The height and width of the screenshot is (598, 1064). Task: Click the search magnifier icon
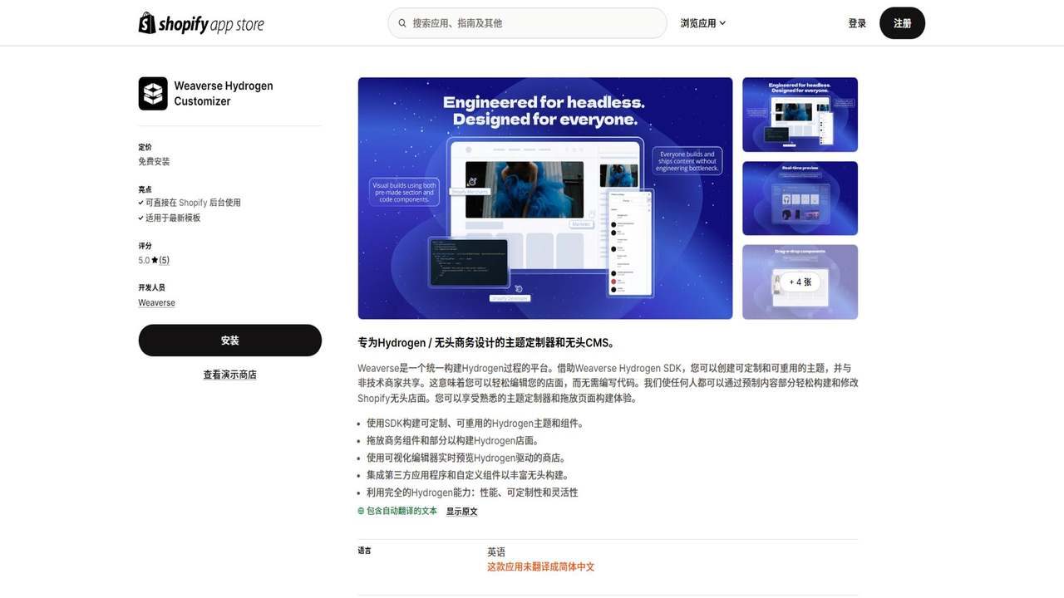click(402, 23)
